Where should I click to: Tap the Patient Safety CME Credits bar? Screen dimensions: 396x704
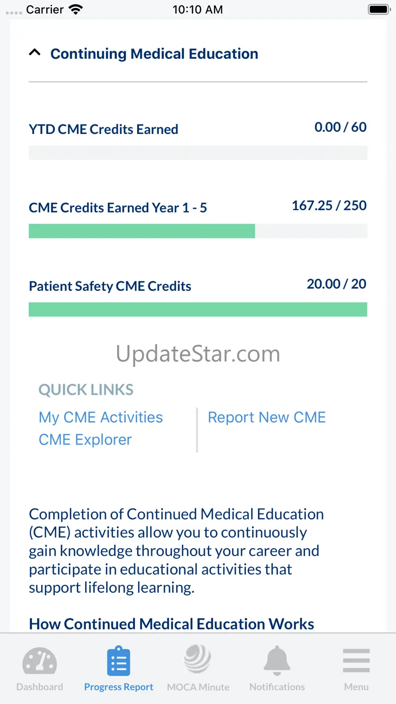(198, 310)
